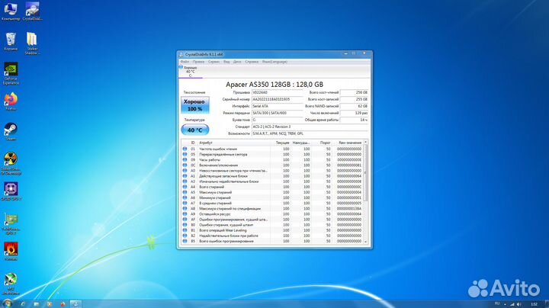Click the Стандарт ACS-2 field

(310, 127)
